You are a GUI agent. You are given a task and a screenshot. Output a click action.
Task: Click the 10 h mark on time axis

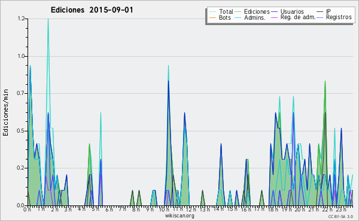[164, 209]
